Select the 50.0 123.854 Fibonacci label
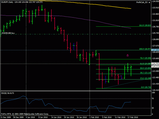Image resolution: width=159 pixels, height=119 pixels. tap(146, 68)
